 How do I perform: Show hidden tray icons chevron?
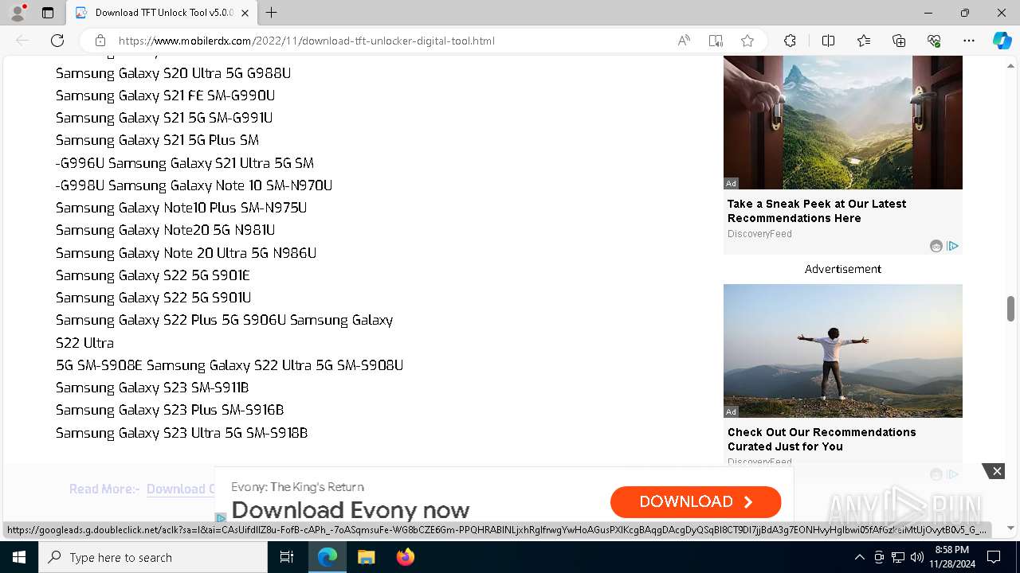point(859,557)
